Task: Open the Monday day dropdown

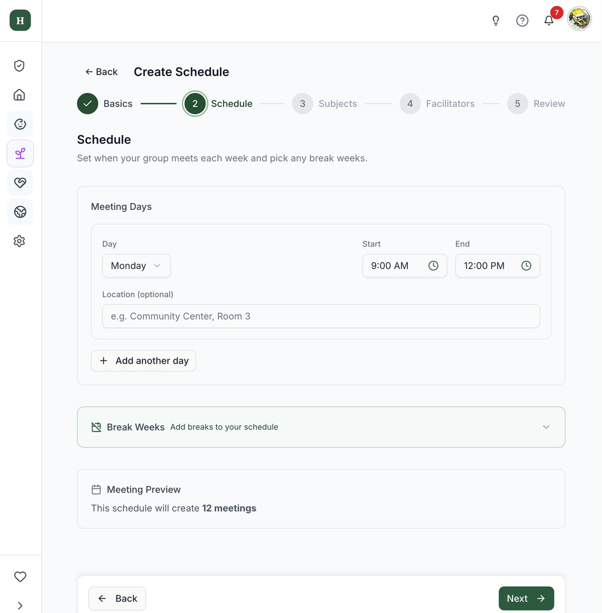Action: (136, 266)
